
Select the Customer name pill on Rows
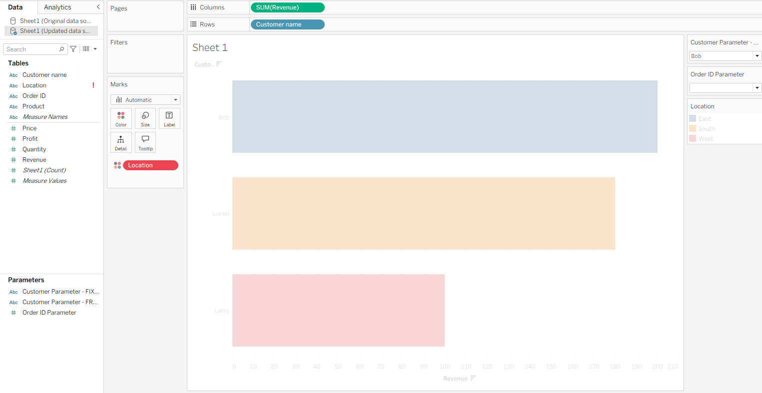[x=288, y=24]
